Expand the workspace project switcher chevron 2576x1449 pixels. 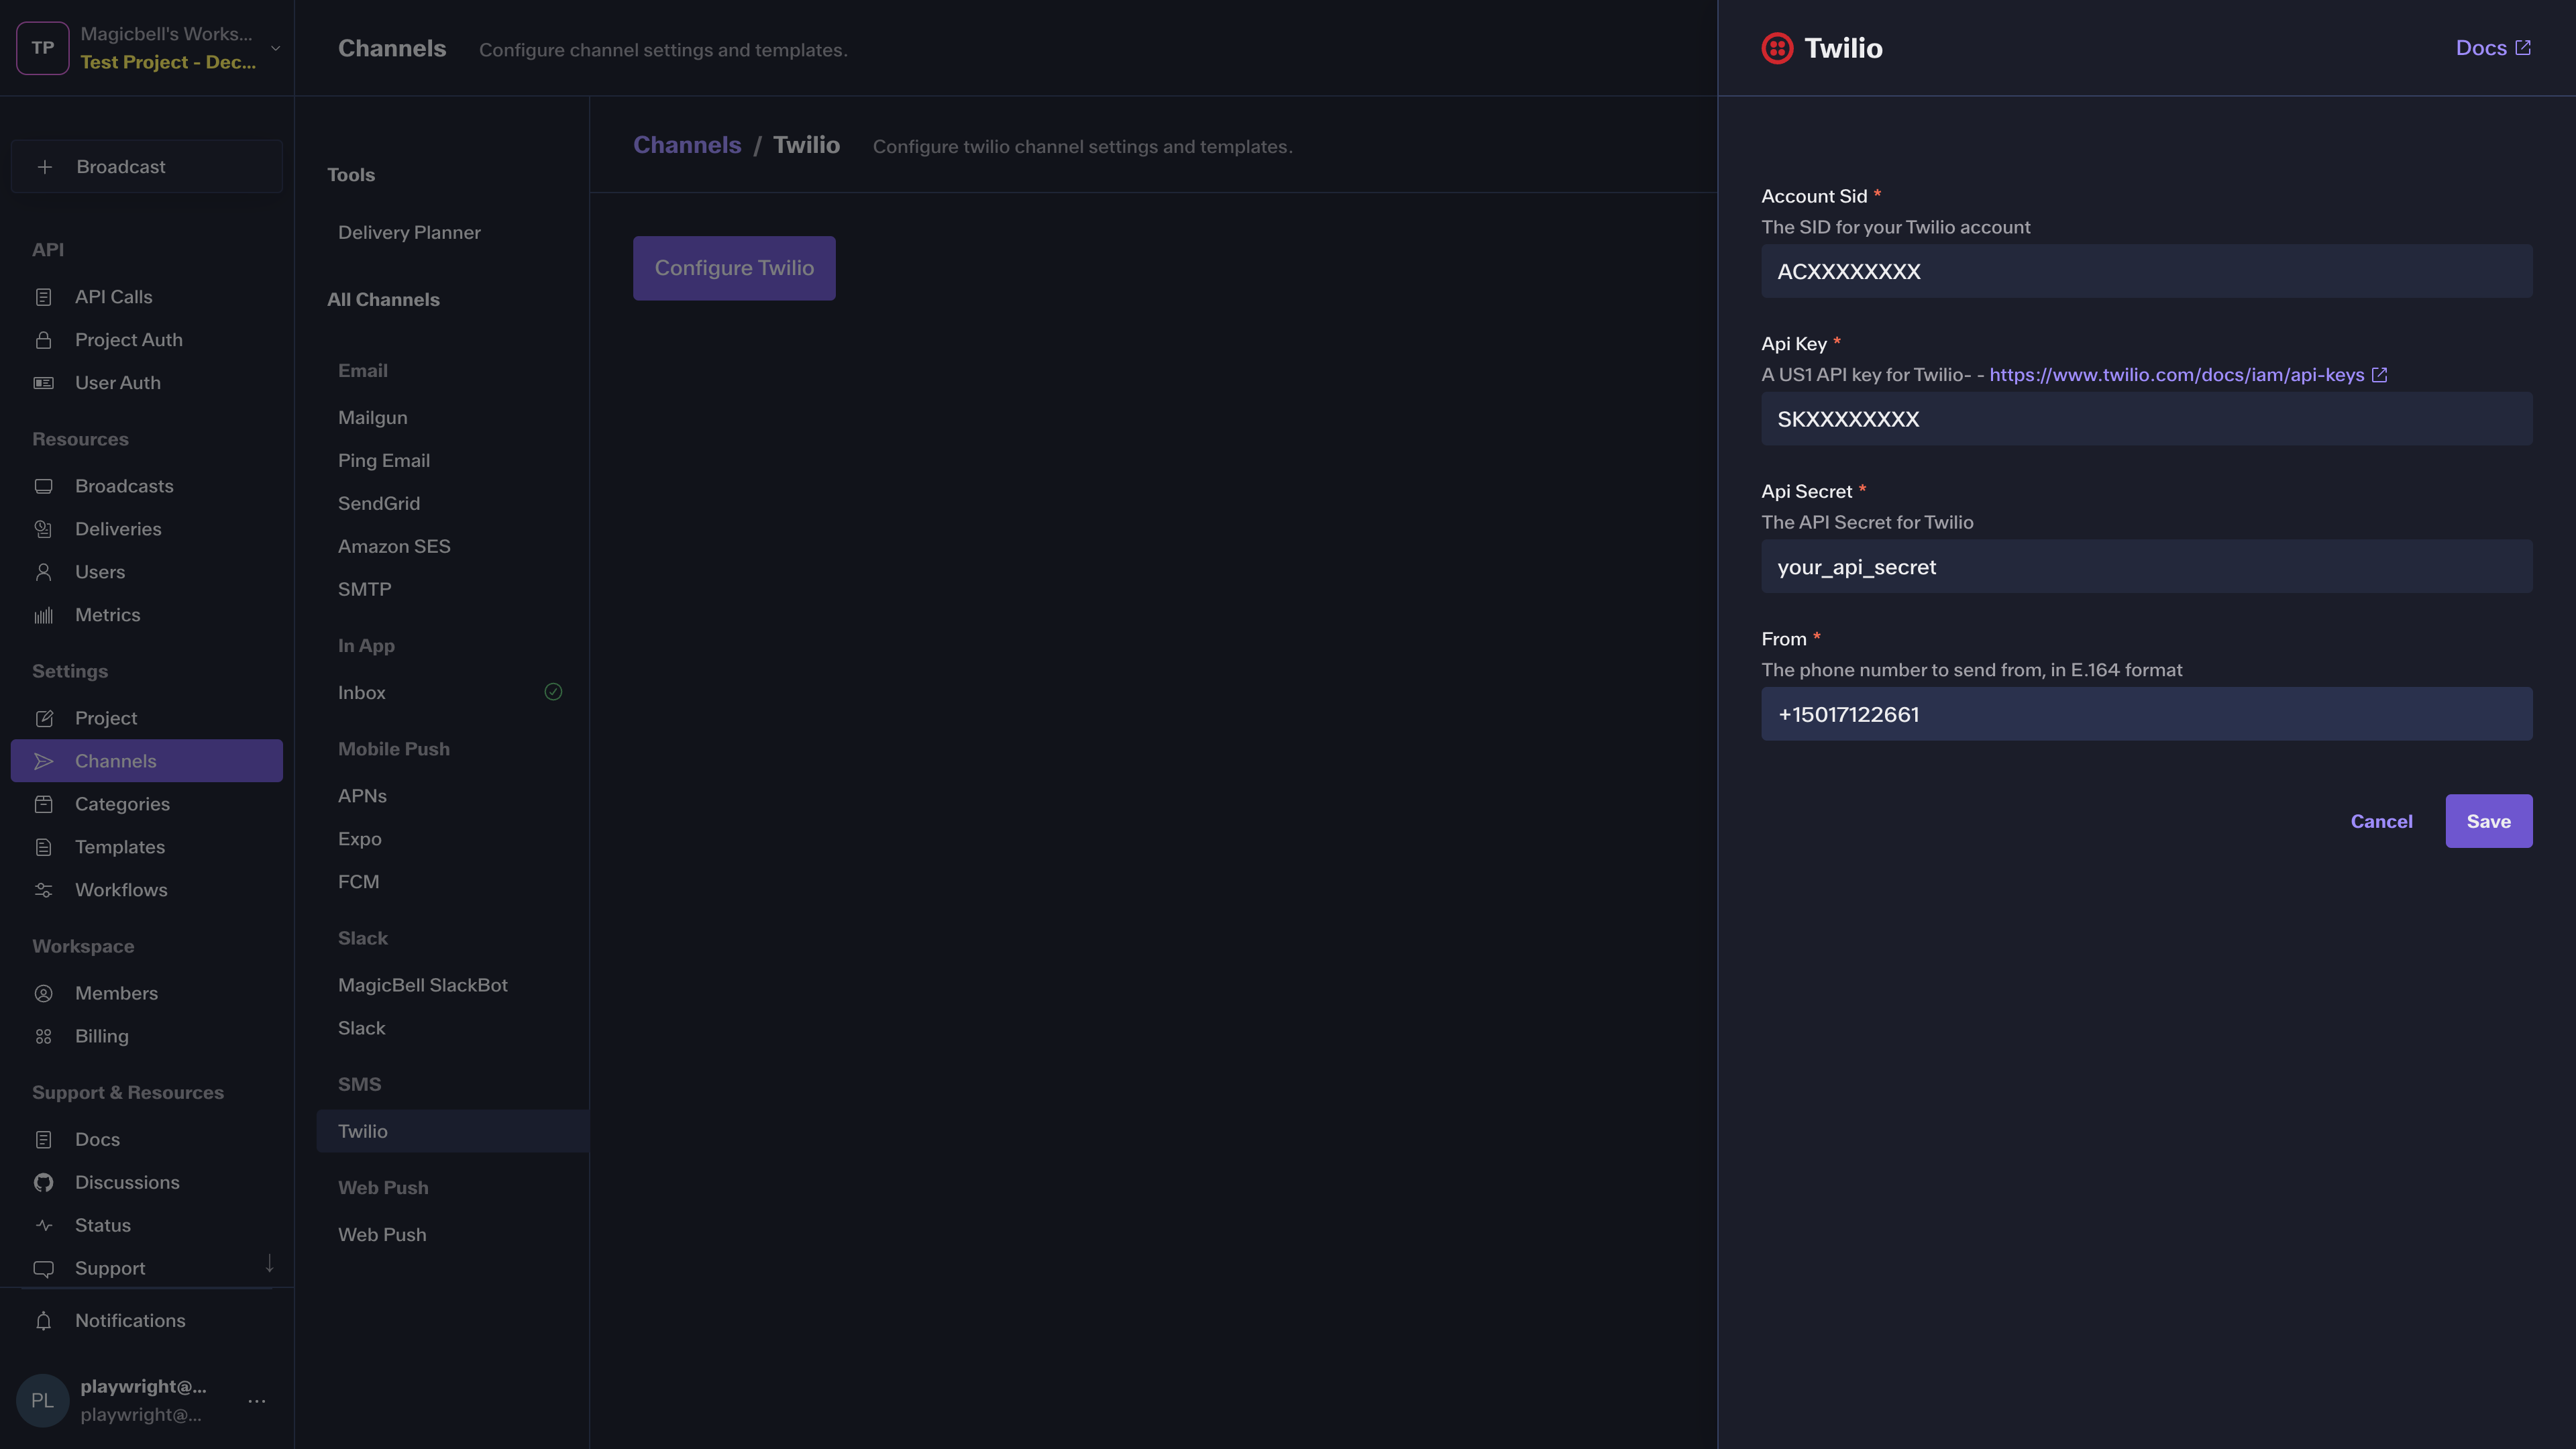pyautogui.click(x=275, y=48)
